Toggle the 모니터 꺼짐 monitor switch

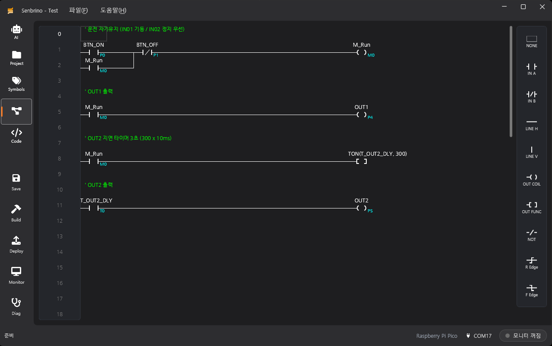523,336
